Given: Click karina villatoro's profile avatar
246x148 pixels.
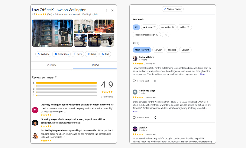Looking at the screenshot, I should (x=135, y=58).
